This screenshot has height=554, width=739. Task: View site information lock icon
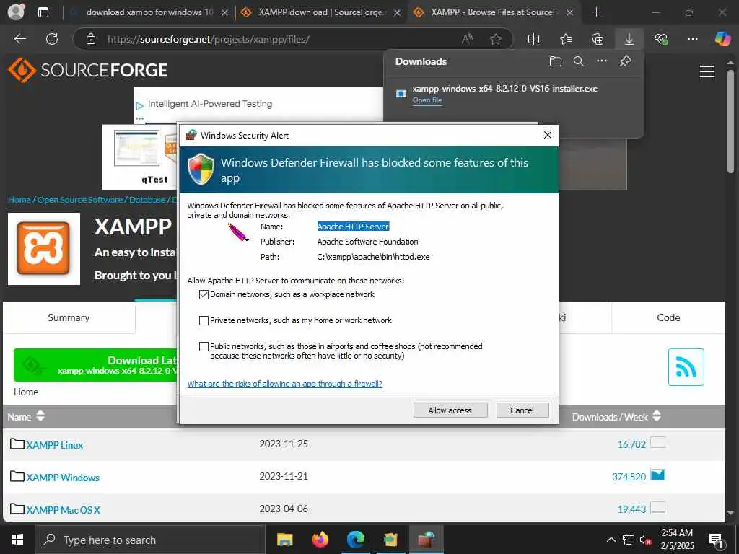(x=91, y=39)
